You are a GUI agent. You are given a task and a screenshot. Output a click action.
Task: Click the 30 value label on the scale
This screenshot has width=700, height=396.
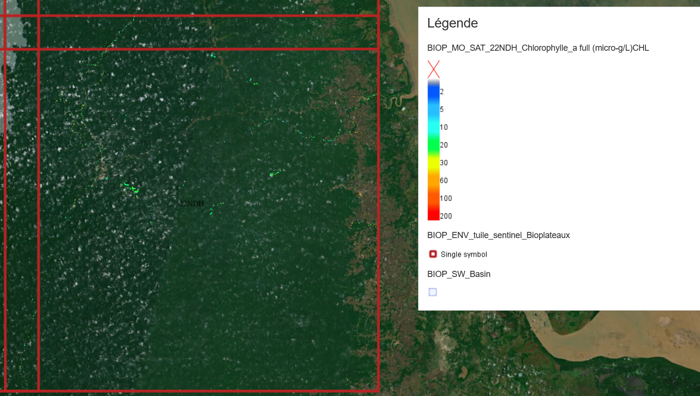444,163
